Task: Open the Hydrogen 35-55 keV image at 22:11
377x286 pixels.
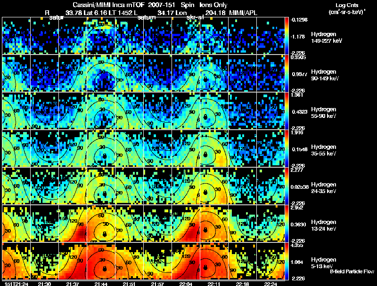Action: [x=214, y=148]
